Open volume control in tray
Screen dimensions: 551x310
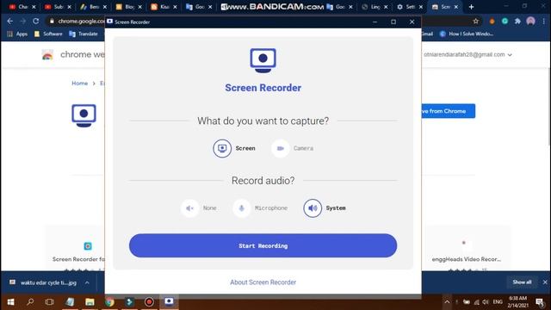[486, 302]
